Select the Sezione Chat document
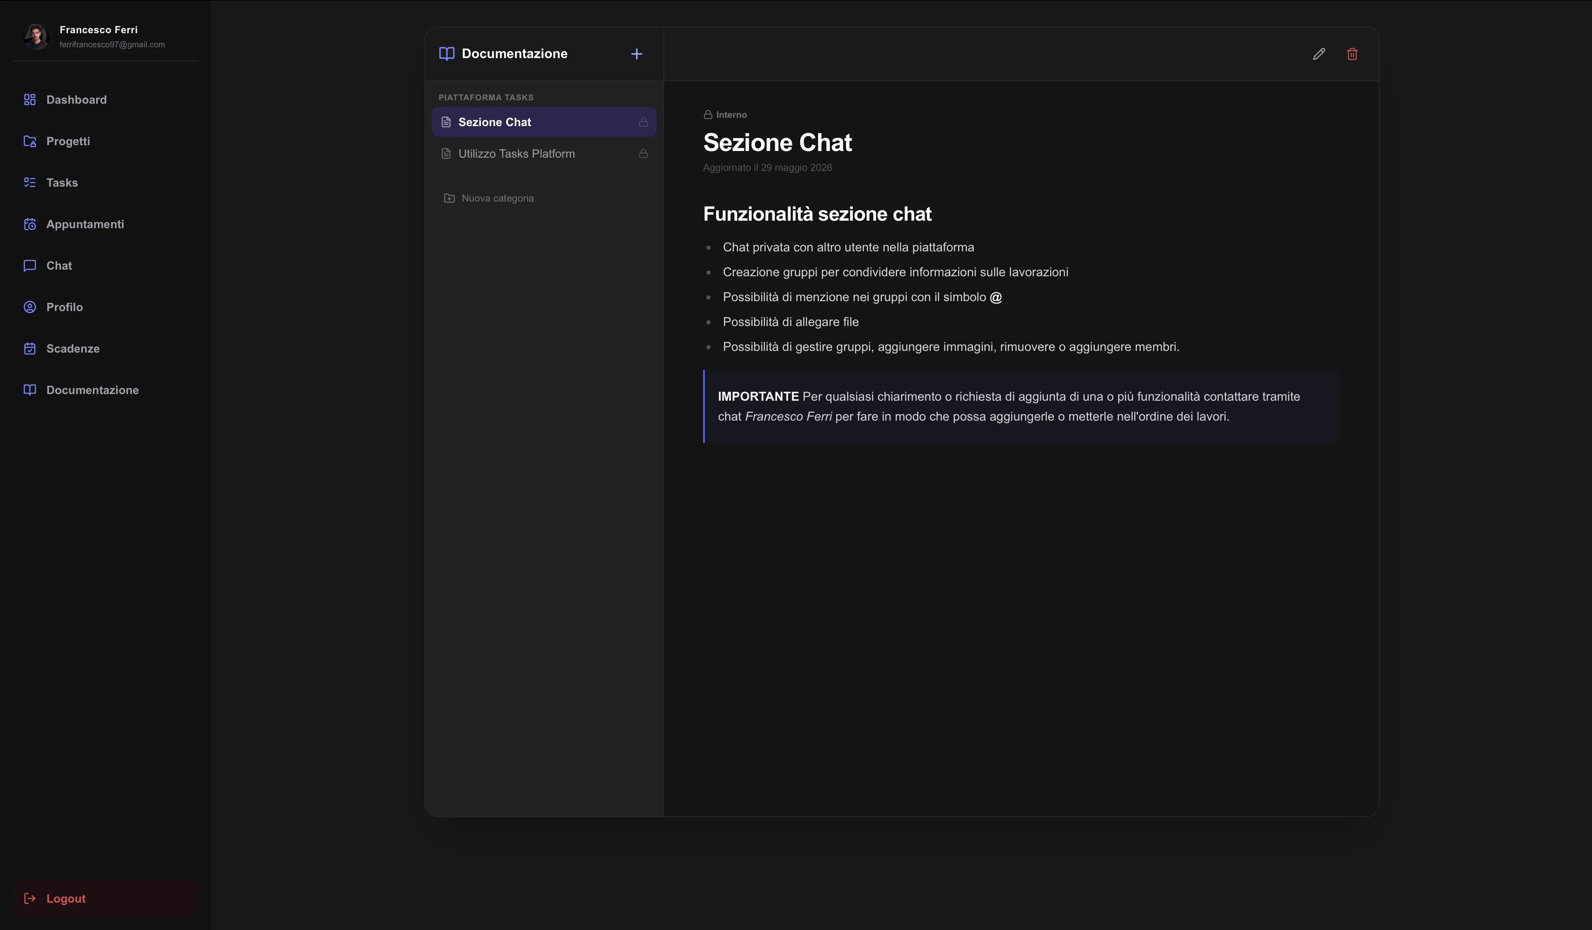The height and width of the screenshot is (930, 1592). [x=544, y=122]
